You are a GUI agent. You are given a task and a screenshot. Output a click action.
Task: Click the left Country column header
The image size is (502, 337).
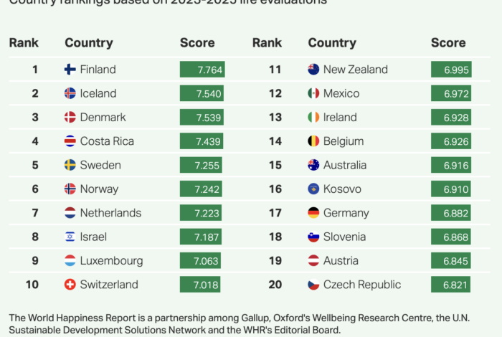coord(89,43)
